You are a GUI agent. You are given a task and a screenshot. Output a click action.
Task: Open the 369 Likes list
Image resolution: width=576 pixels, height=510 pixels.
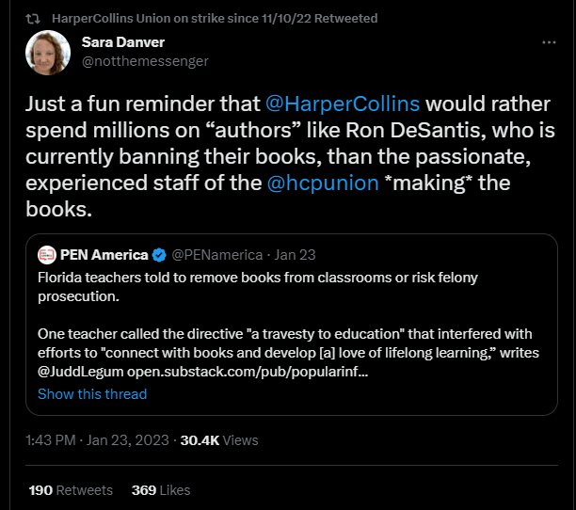pos(161,490)
